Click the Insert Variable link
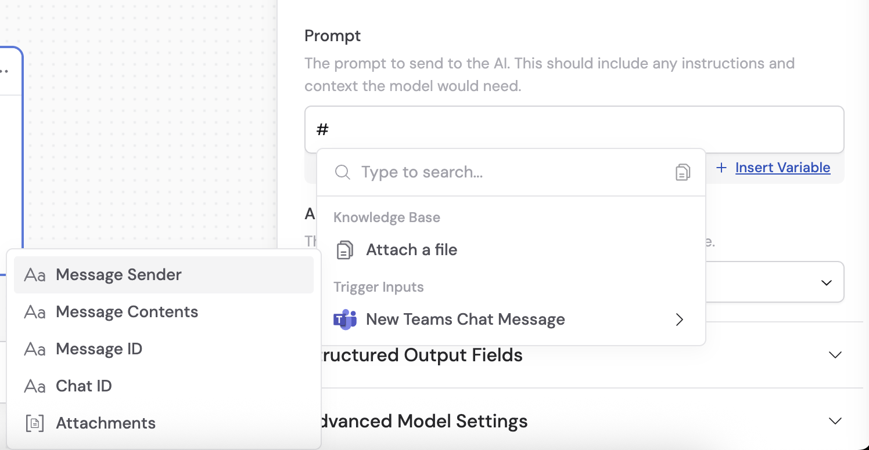 (782, 168)
